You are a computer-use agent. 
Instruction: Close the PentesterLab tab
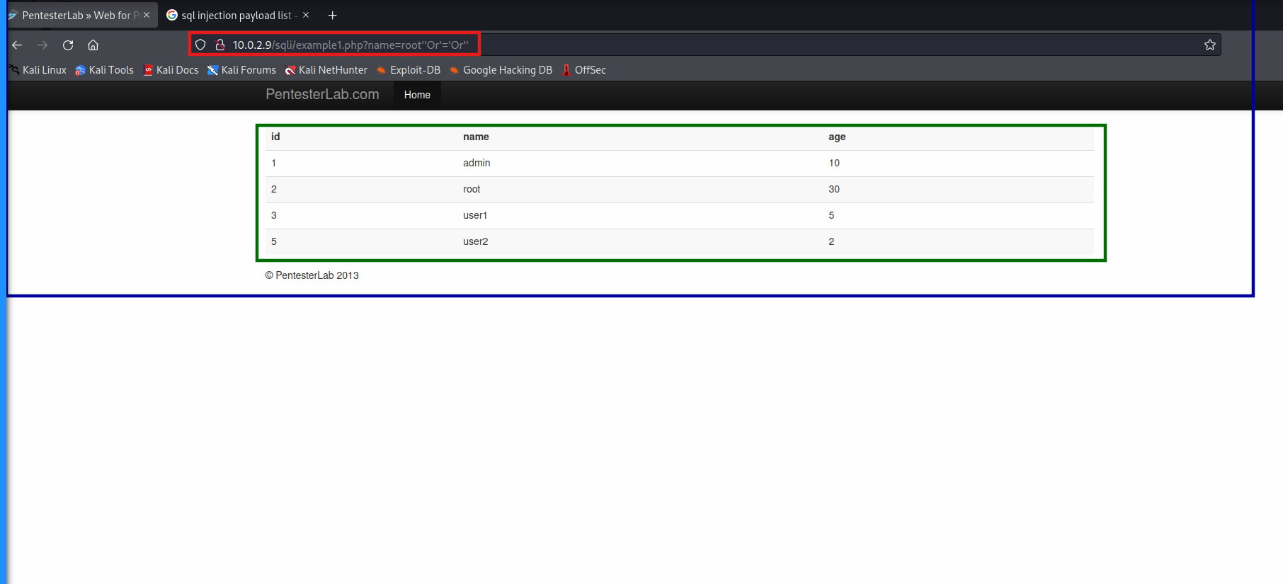coord(147,15)
